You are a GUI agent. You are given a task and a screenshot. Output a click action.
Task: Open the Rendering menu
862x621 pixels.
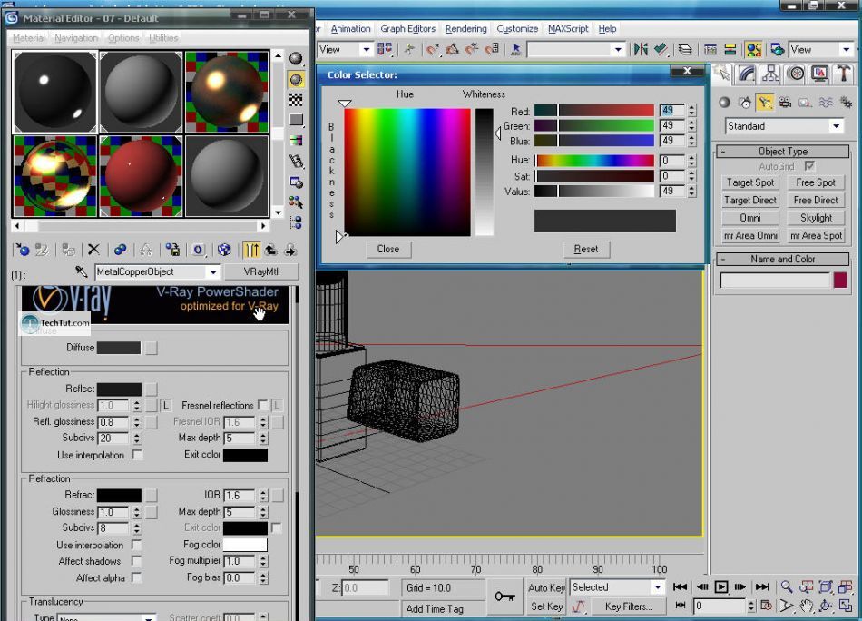(x=466, y=29)
